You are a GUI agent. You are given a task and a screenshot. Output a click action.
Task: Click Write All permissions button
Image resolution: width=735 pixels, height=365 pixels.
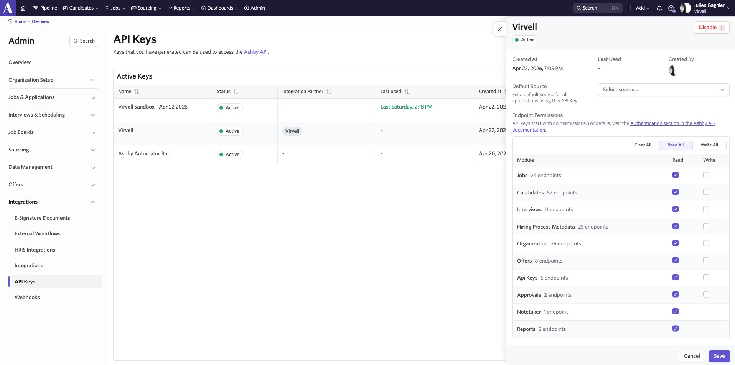point(709,145)
